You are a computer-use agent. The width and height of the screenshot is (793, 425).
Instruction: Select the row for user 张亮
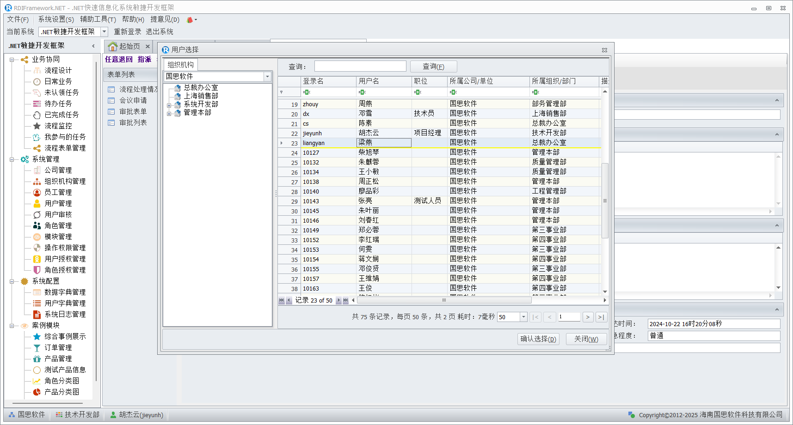[365, 201]
